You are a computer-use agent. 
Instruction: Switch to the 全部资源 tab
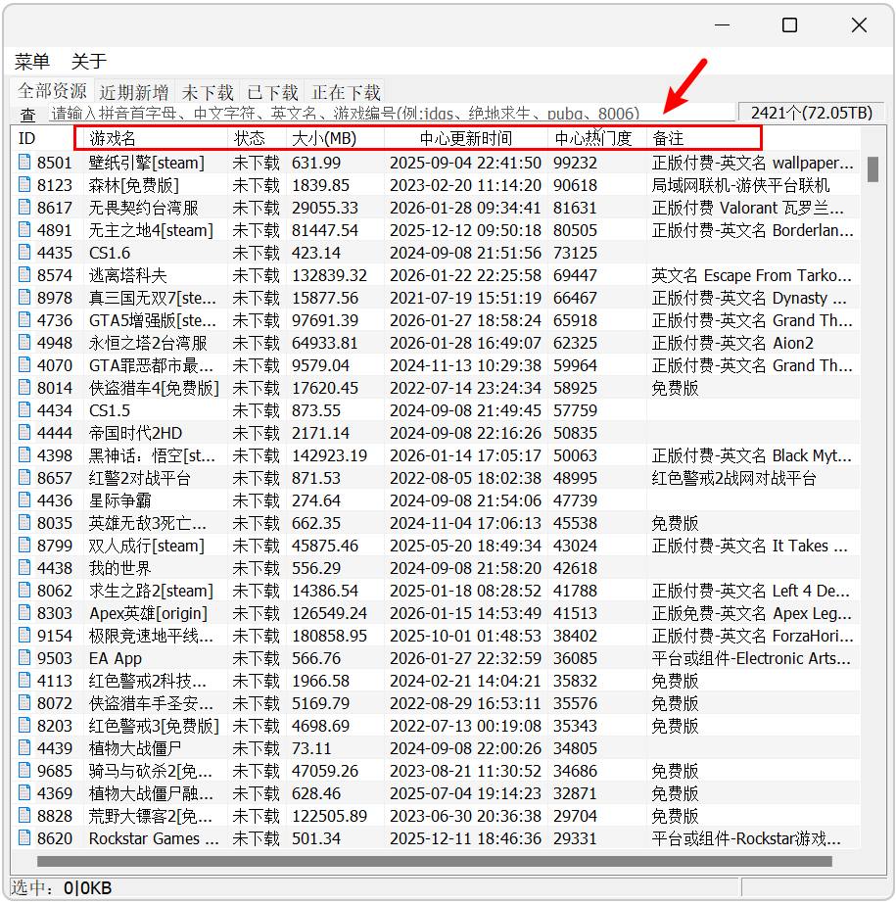click(x=52, y=91)
